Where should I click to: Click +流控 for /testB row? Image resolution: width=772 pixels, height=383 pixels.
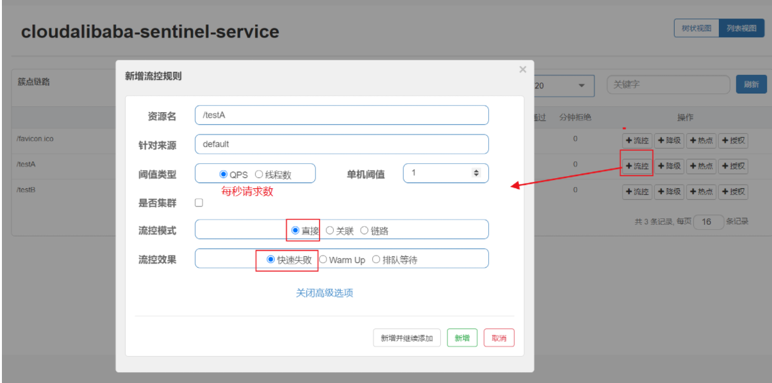(x=637, y=191)
